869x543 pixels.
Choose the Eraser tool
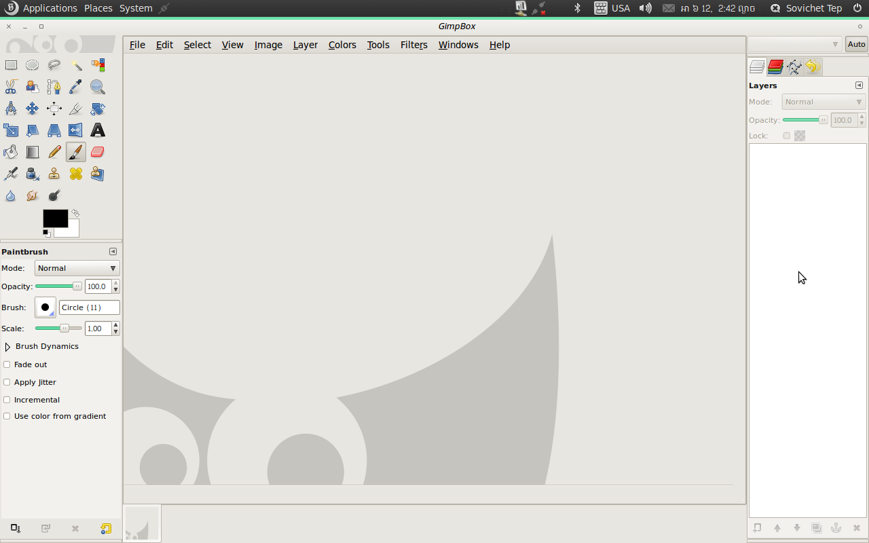coord(98,152)
